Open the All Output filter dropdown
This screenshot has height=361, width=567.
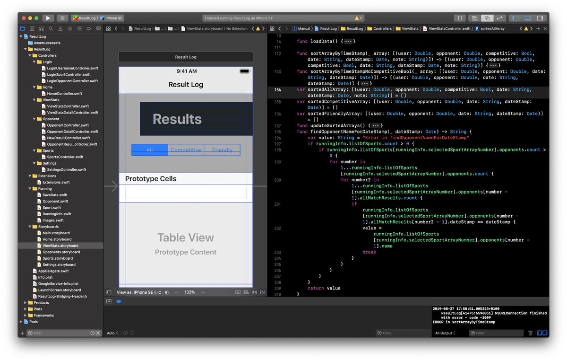click(446, 333)
